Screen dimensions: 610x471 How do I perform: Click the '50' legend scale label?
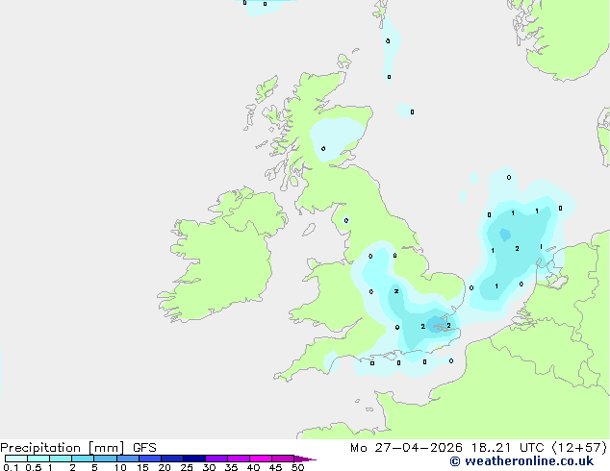[x=297, y=467]
